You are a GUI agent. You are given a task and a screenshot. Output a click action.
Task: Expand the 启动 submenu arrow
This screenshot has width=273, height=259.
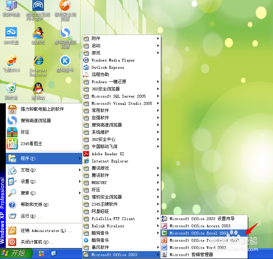pyautogui.click(x=158, y=46)
